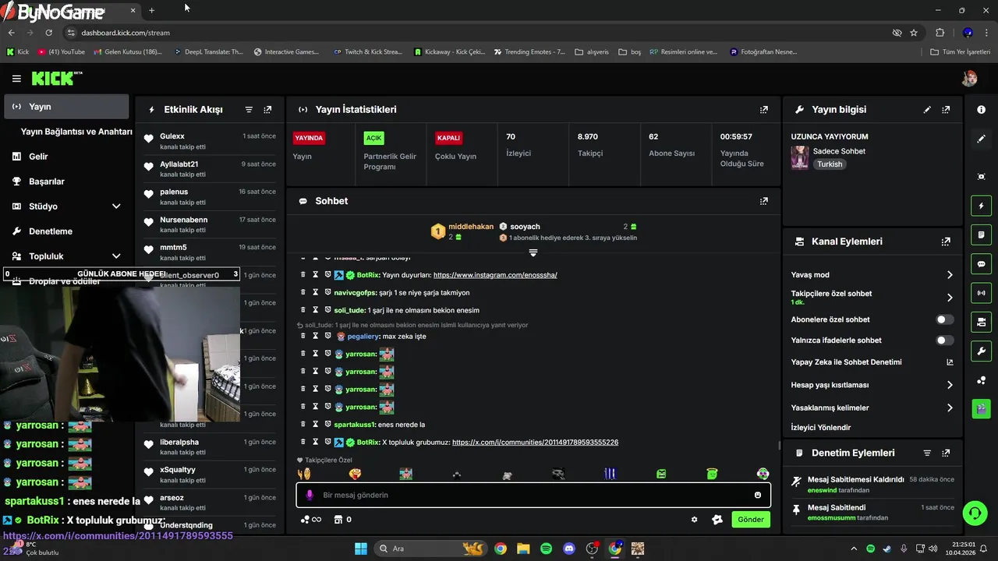Click the message input field
Screen dimensions: 998x561
pos(533,495)
